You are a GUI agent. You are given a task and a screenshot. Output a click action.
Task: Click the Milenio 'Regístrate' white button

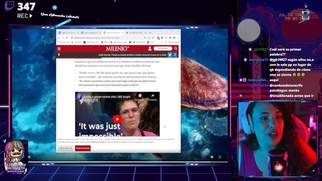[163, 48]
